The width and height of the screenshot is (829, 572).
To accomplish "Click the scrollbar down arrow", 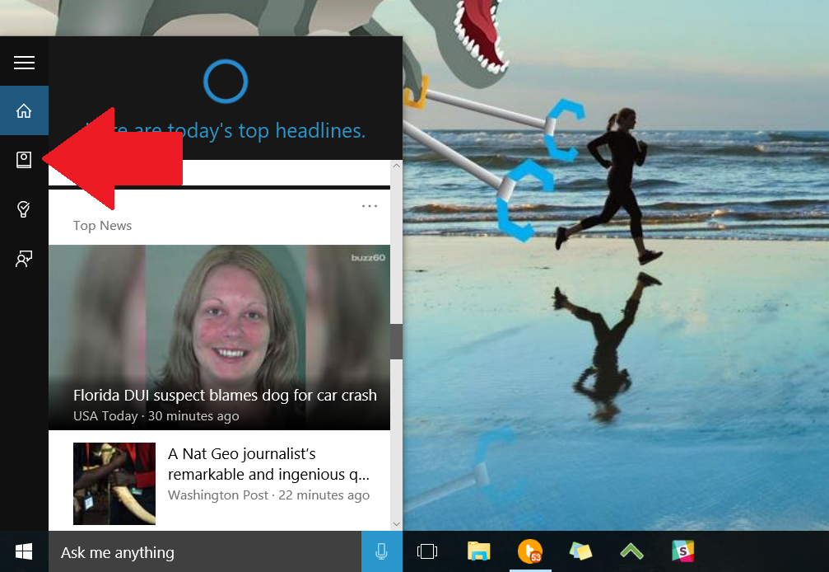I will point(396,523).
